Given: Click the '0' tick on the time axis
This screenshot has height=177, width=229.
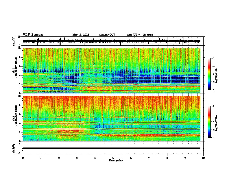Looking at the screenshot, I should 23,158.
